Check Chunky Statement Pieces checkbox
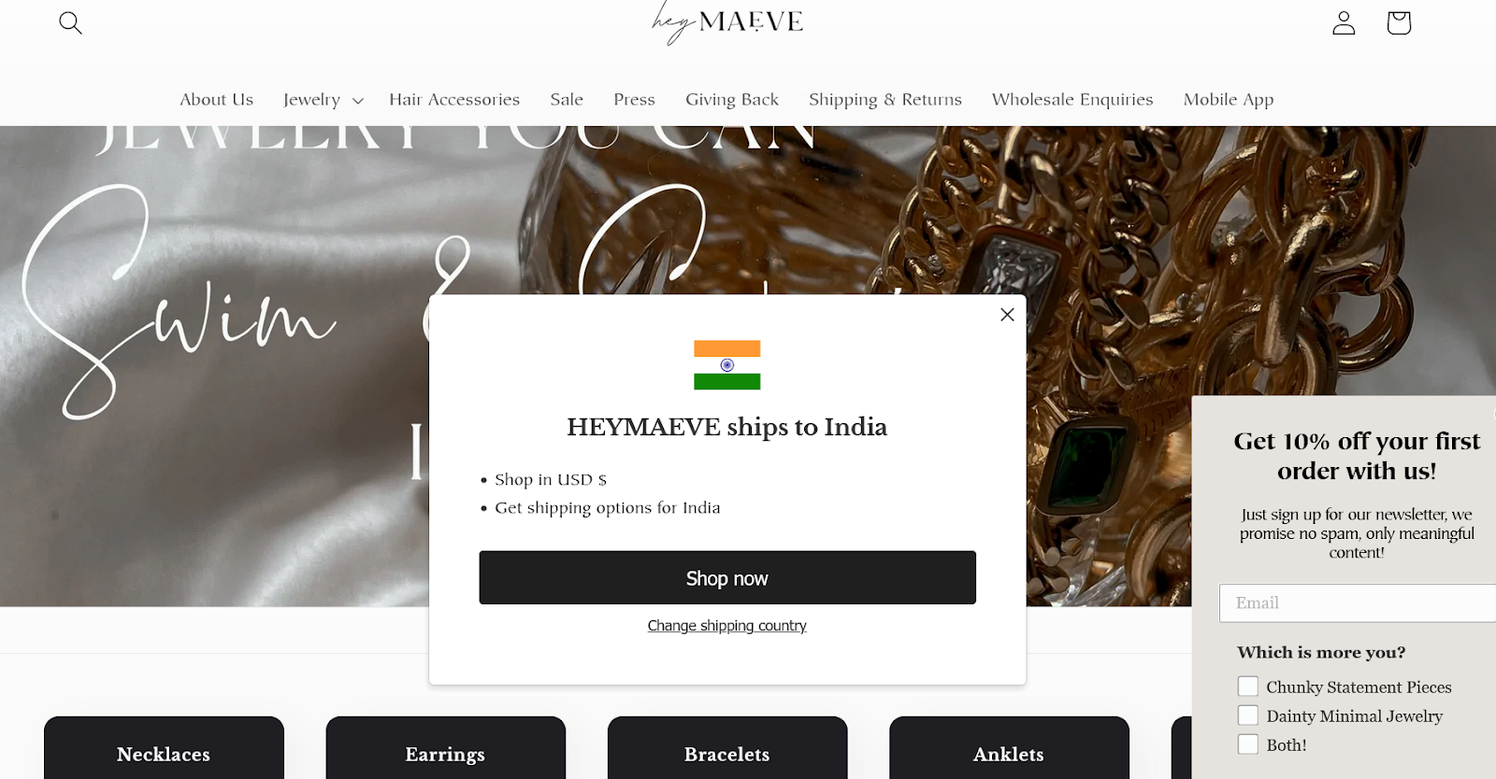 (1248, 687)
